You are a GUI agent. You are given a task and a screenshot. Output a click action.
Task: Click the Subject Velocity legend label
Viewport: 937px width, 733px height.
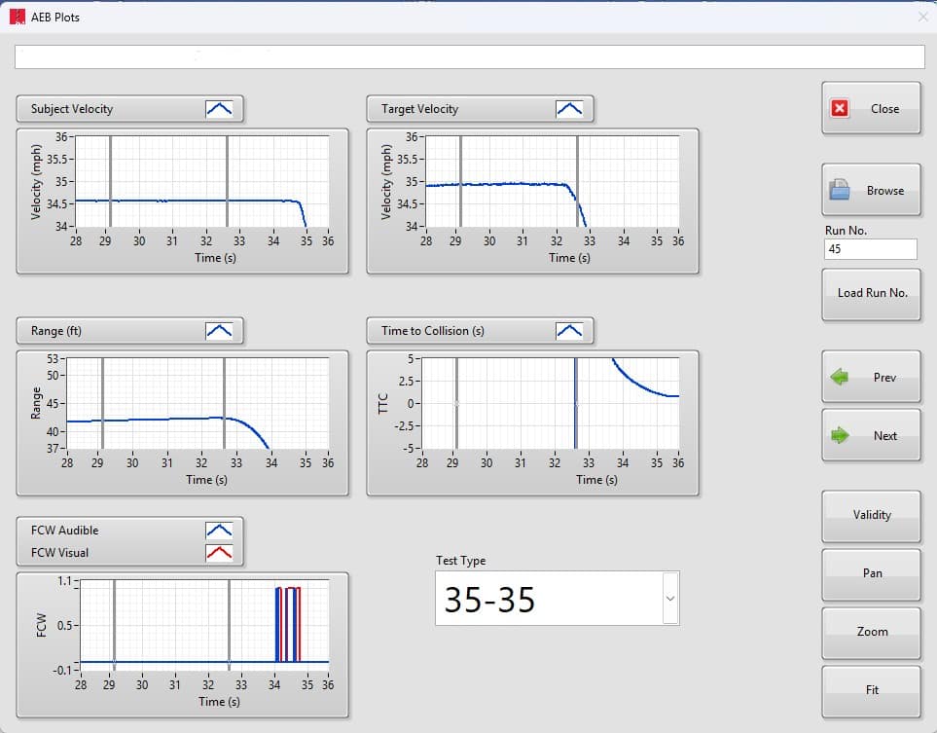pyautogui.click(x=72, y=109)
